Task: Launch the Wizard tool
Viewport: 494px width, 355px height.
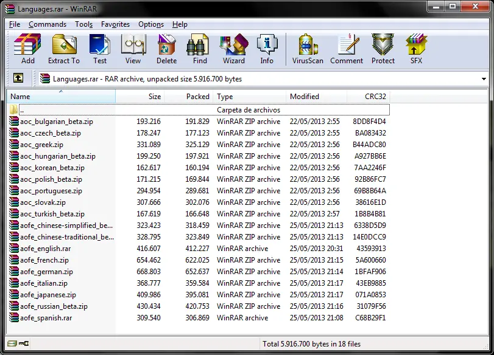Action: [x=234, y=49]
